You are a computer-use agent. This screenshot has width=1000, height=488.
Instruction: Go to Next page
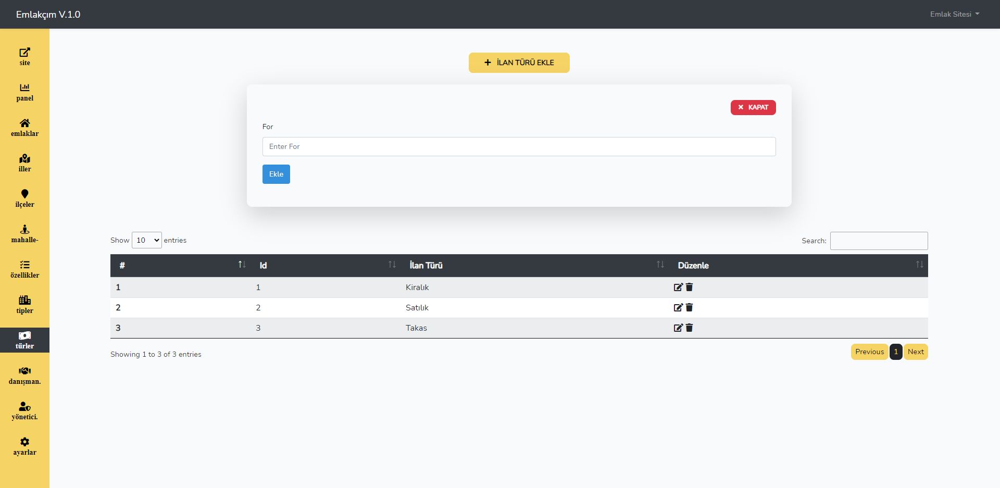[x=916, y=352]
